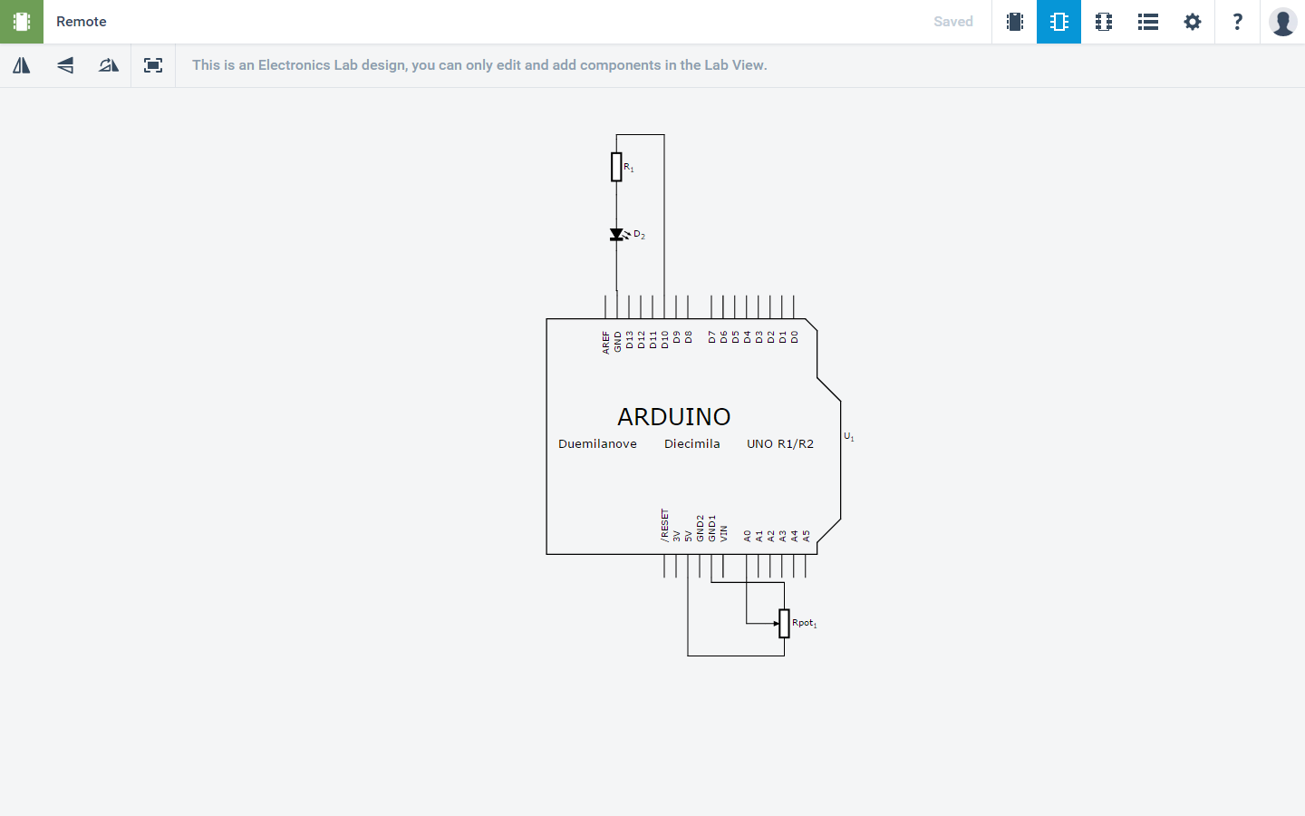1305x816 pixels.
Task: Click the zoom to fit icon
Action: 153,65
